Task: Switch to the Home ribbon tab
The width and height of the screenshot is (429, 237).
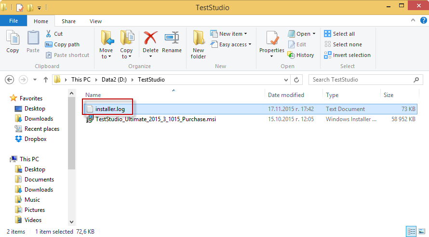Action: click(x=41, y=21)
